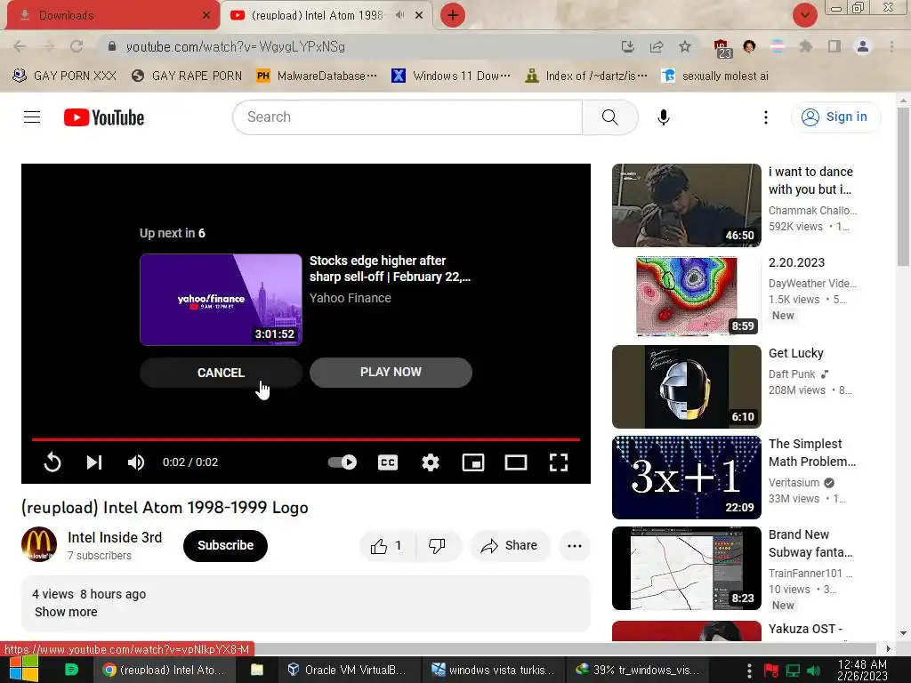View site info via the lock icon
911x683 pixels.
point(112,46)
